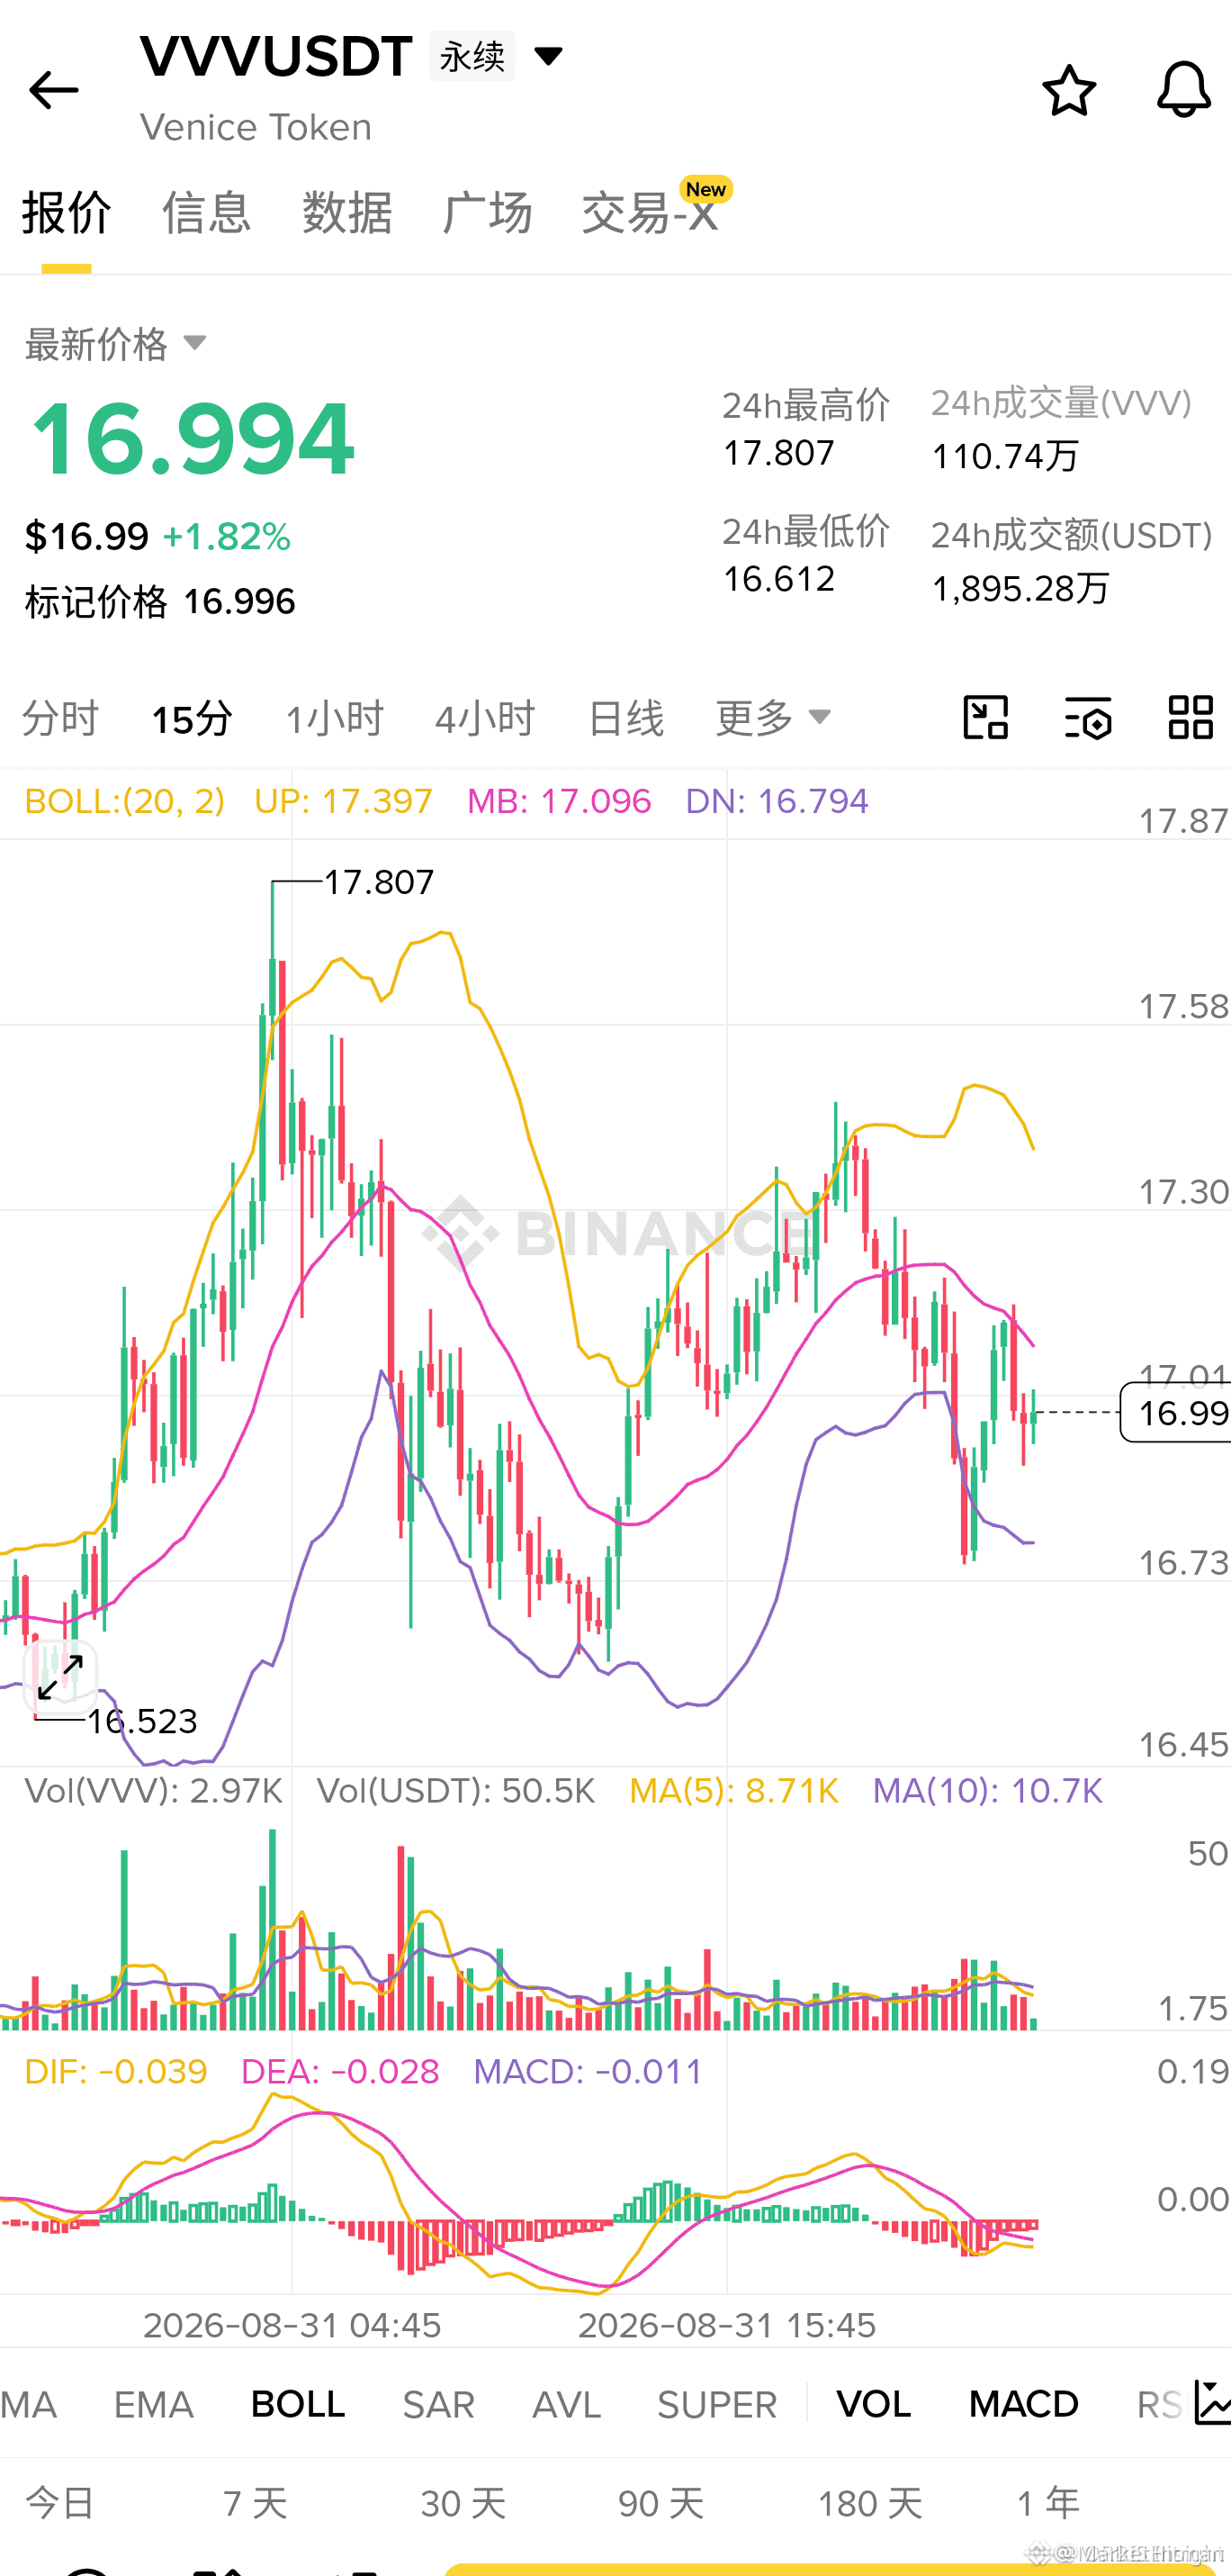The width and height of the screenshot is (1231, 2576).
Task: Toggle the MACD sub-indicator
Action: (1023, 2404)
